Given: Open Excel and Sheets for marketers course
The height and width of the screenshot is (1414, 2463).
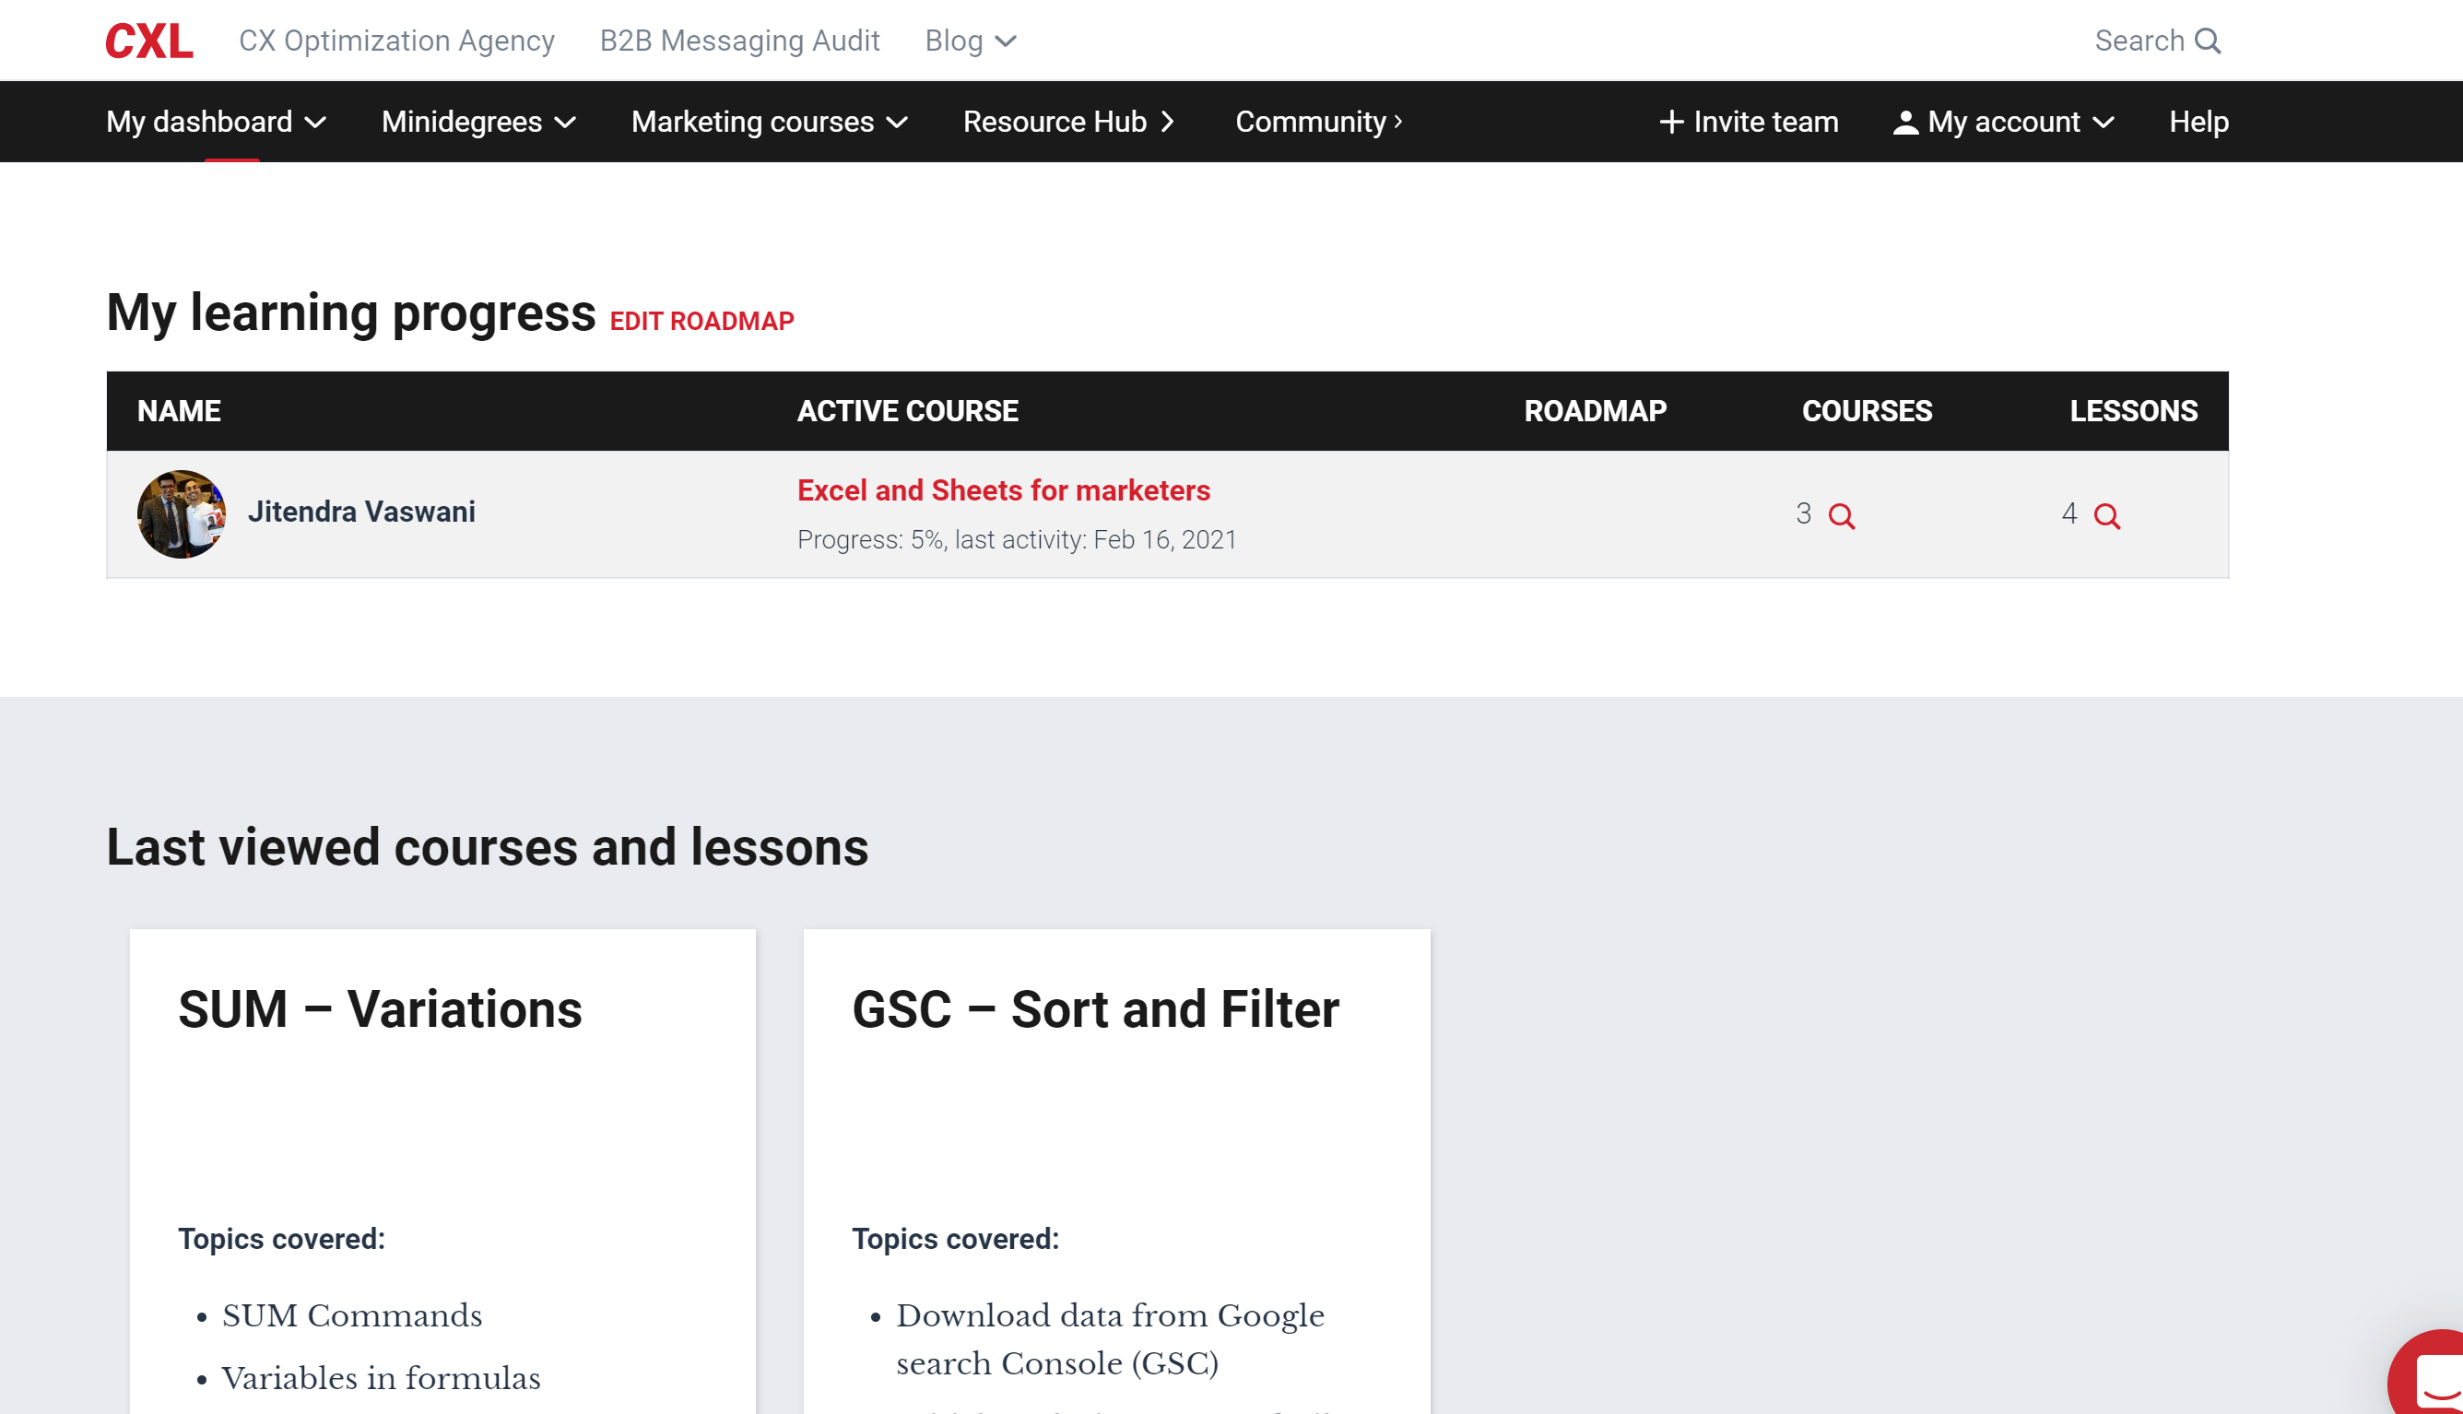Looking at the screenshot, I should (1003, 490).
